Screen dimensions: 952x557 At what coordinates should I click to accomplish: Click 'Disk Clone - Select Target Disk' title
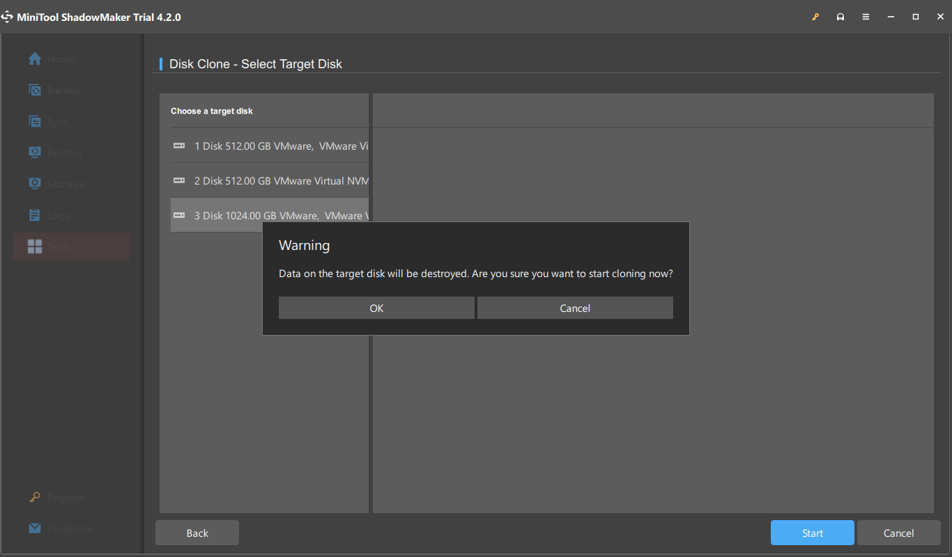point(256,64)
